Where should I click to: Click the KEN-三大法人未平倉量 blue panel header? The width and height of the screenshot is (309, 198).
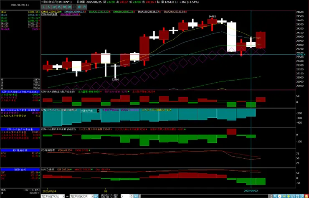click(20, 110)
